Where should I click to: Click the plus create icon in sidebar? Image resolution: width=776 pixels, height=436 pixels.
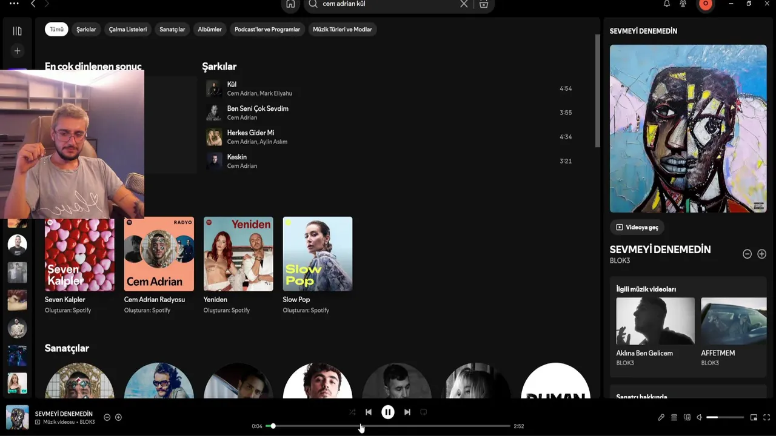[x=17, y=51]
